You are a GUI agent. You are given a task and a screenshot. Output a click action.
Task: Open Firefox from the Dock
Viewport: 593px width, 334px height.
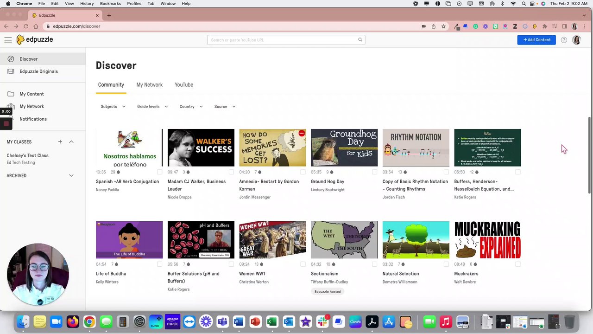[x=73, y=321]
